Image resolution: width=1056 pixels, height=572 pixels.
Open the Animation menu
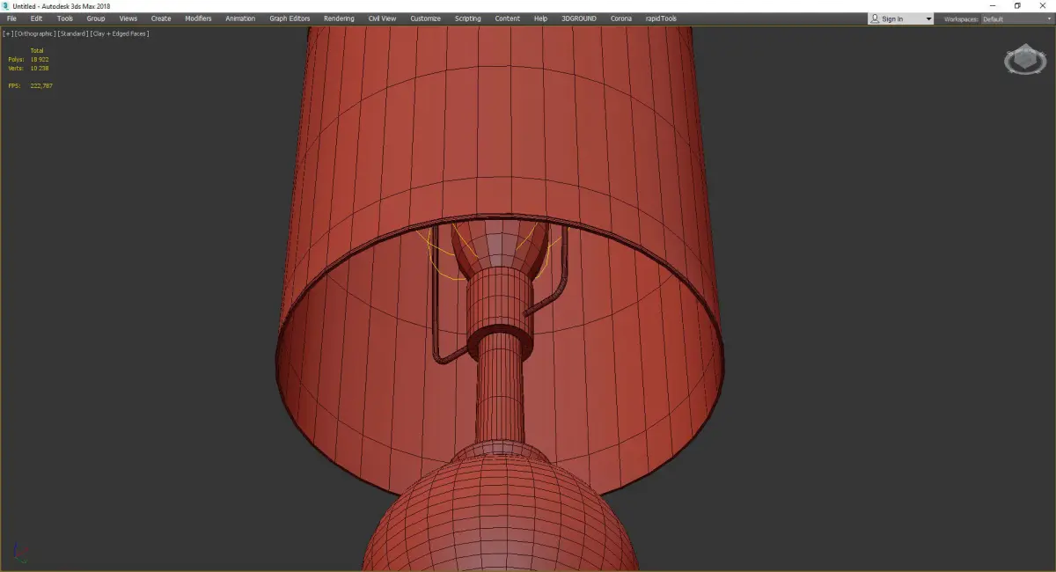point(240,18)
